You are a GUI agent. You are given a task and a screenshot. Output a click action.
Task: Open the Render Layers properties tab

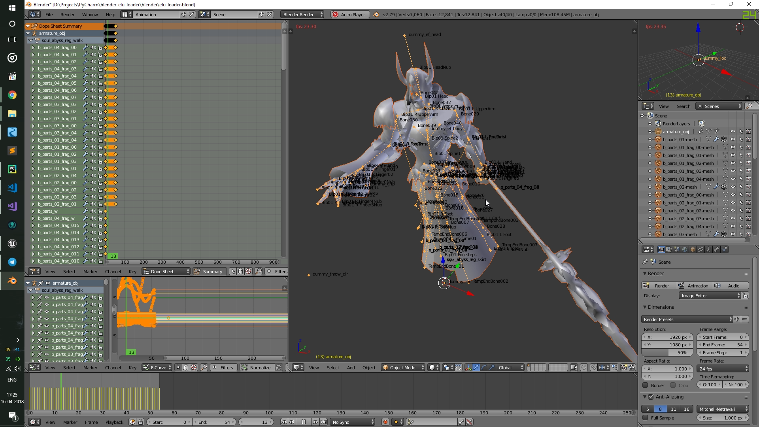(x=669, y=249)
